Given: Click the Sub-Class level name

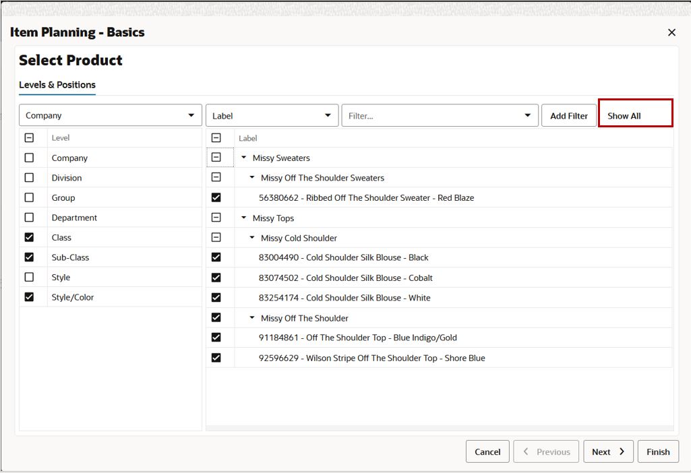Looking at the screenshot, I should [70, 257].
